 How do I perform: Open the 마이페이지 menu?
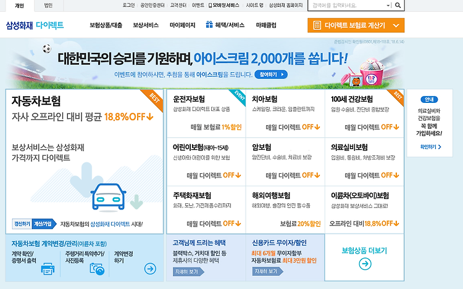pos(183,25)
